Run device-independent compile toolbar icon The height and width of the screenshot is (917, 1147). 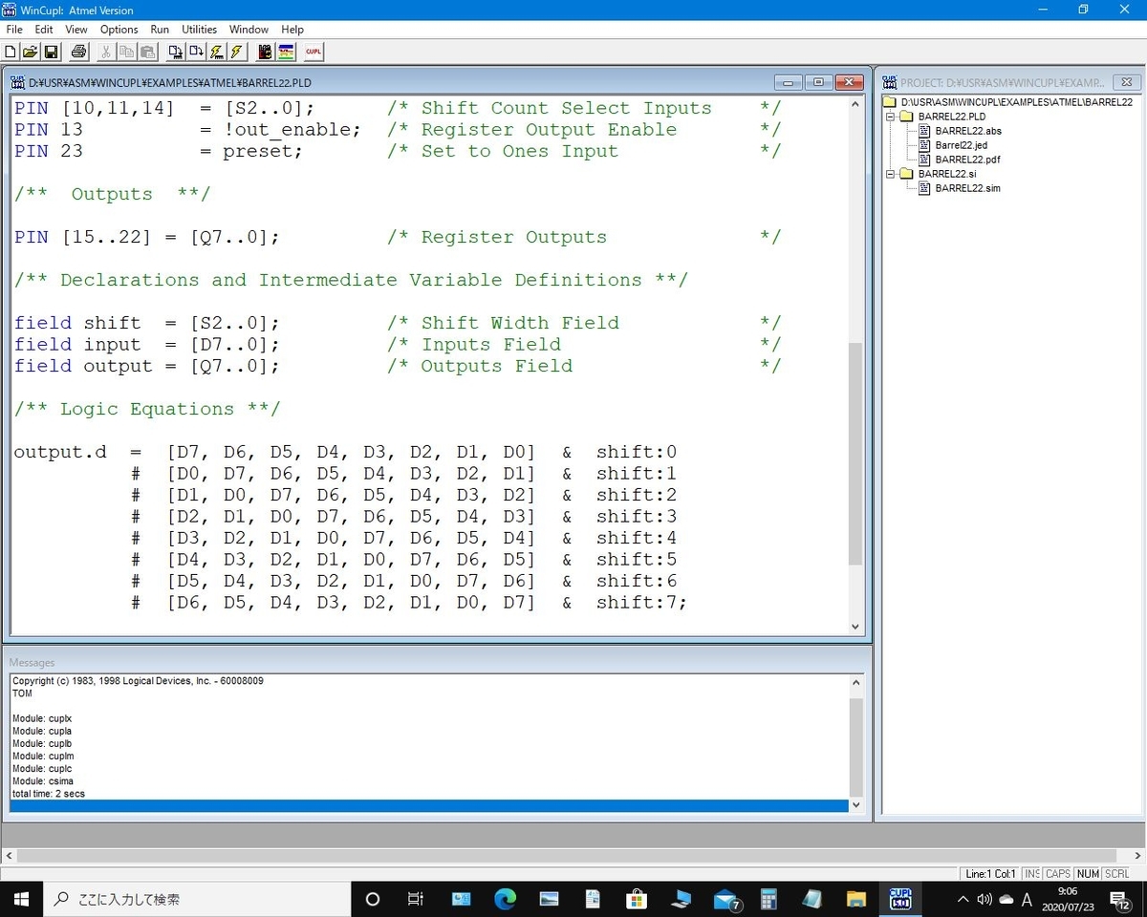point(196,52)
